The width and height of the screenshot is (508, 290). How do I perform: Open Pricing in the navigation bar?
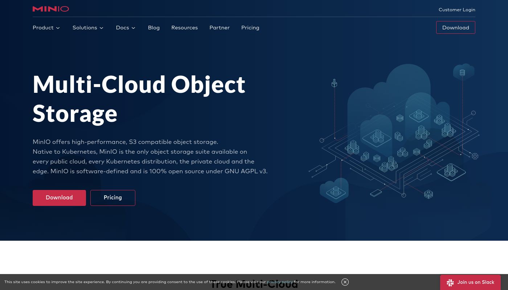pos(250,28)
